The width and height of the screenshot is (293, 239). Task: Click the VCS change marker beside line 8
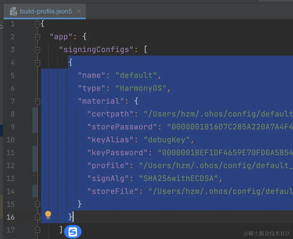tap(35, 120)
